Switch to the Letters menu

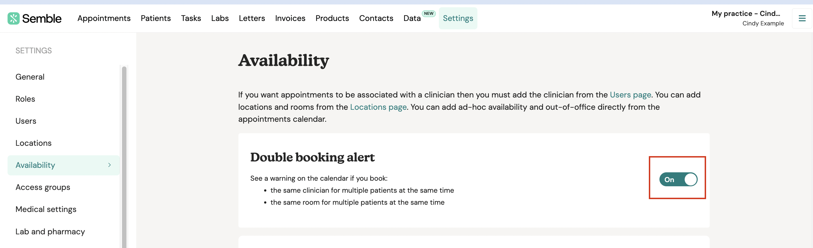click(252, 18)
